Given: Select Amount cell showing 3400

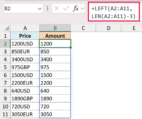Looking at the screenshot, I should pos(55,59).
